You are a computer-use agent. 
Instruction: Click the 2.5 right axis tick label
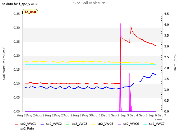166,57
